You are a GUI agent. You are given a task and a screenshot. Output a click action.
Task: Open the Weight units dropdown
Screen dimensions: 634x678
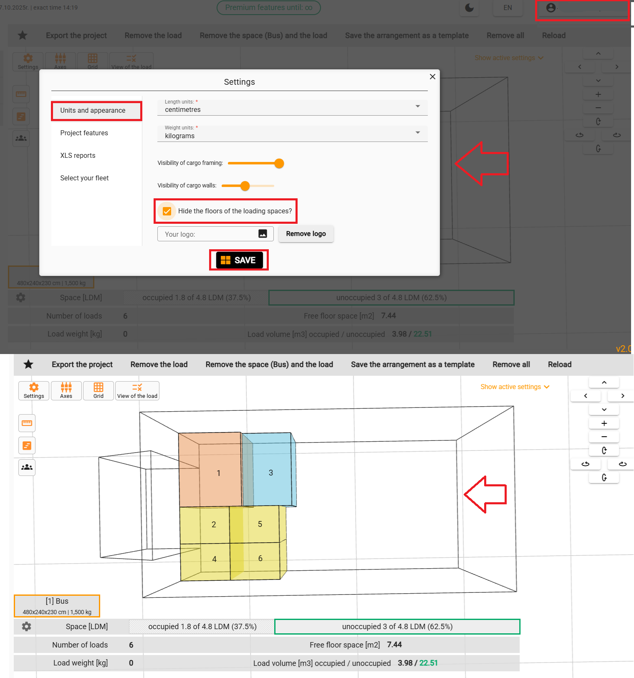(x=292, y=134)
